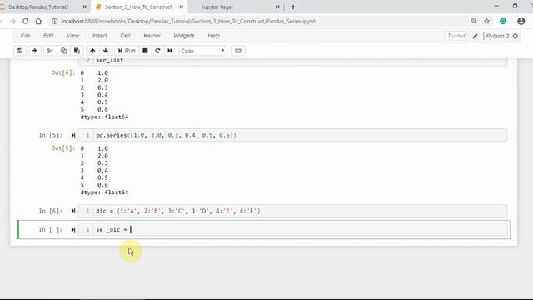The image size is (533, 300).
Task: Bookmark this page with star icon
Action: coord(486,21)
